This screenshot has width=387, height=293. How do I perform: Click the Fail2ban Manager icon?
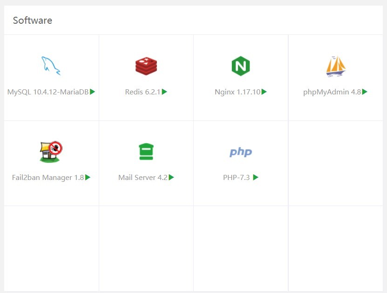coord(51,152)
